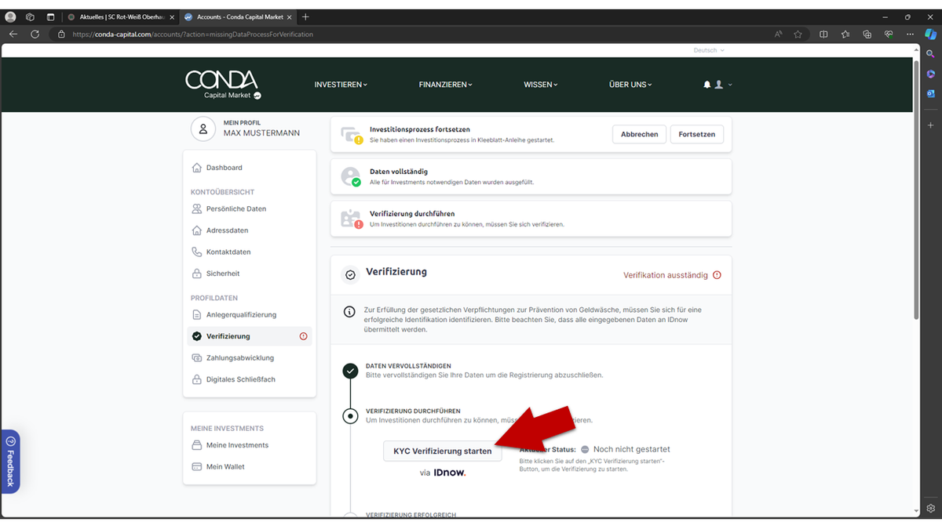This screenshot has width=942, height=529.
Task: Click Fortsetzen button
Action: (x=697, y=134)
